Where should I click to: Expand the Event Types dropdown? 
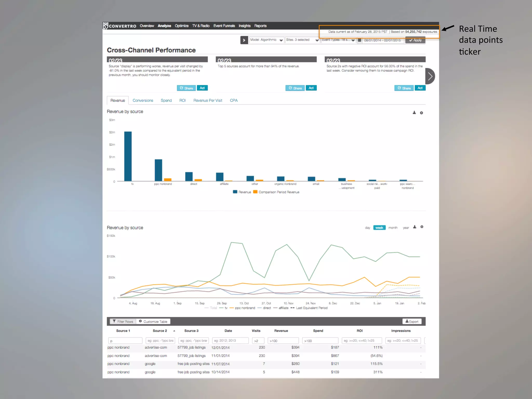point(338,40)
